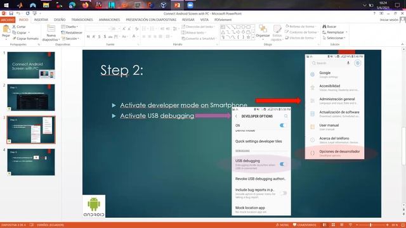Click the numbered list icon

tap(153, 28)
